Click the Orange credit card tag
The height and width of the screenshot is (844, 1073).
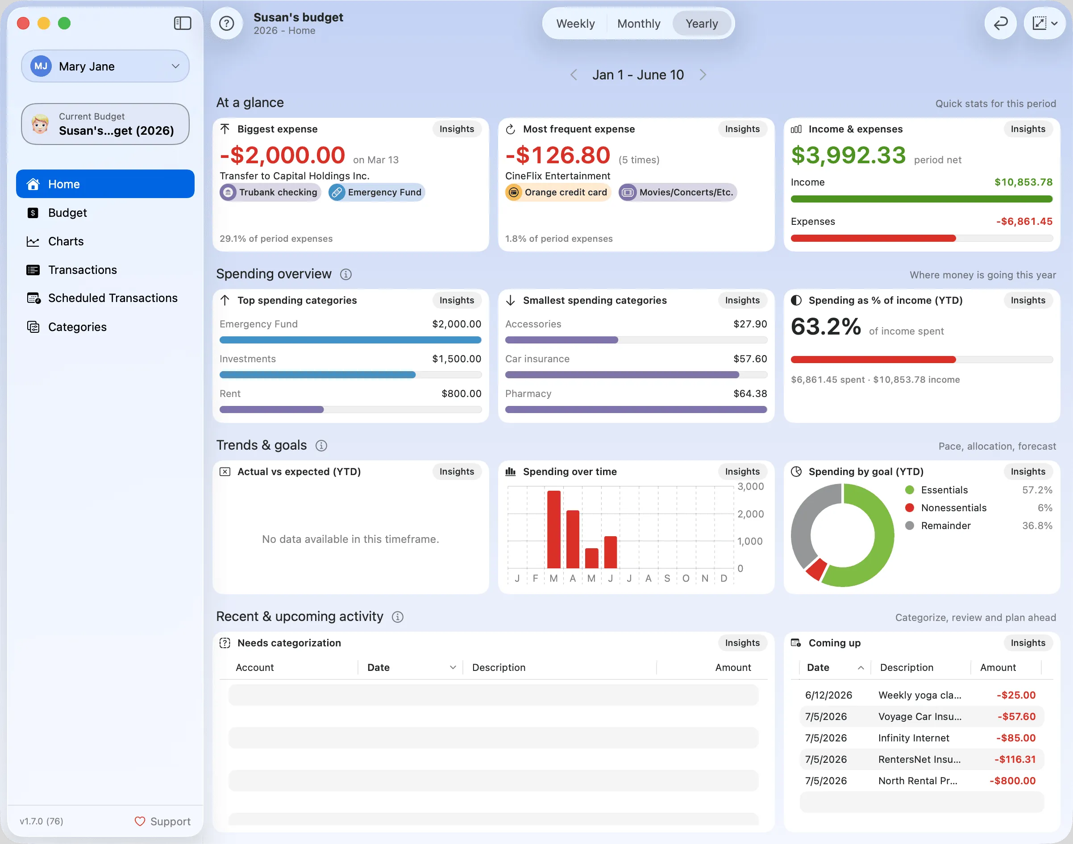(558, 192)
